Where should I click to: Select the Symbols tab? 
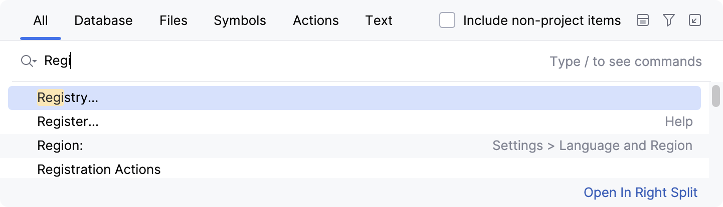pyautogui.click(x=240, y=20)
